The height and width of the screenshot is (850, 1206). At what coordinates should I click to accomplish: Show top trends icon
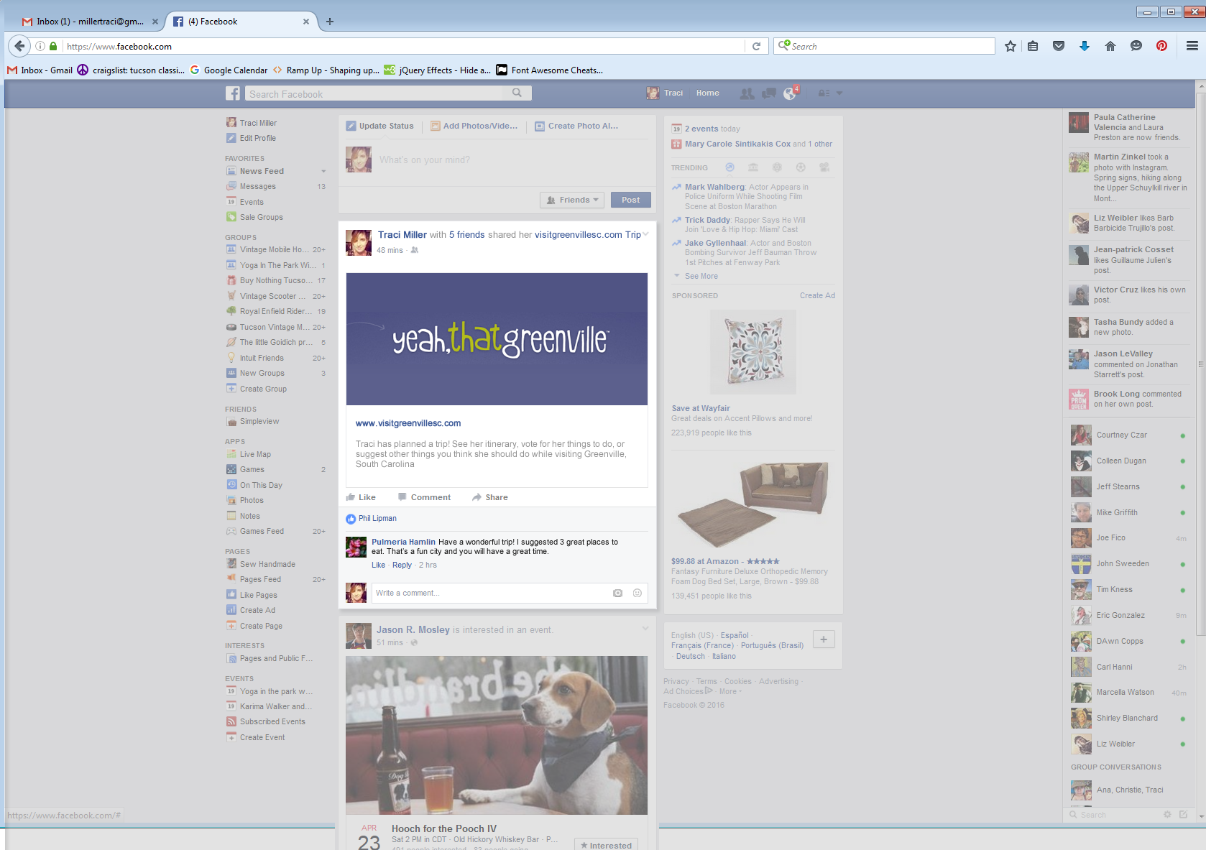pos(729,167)
